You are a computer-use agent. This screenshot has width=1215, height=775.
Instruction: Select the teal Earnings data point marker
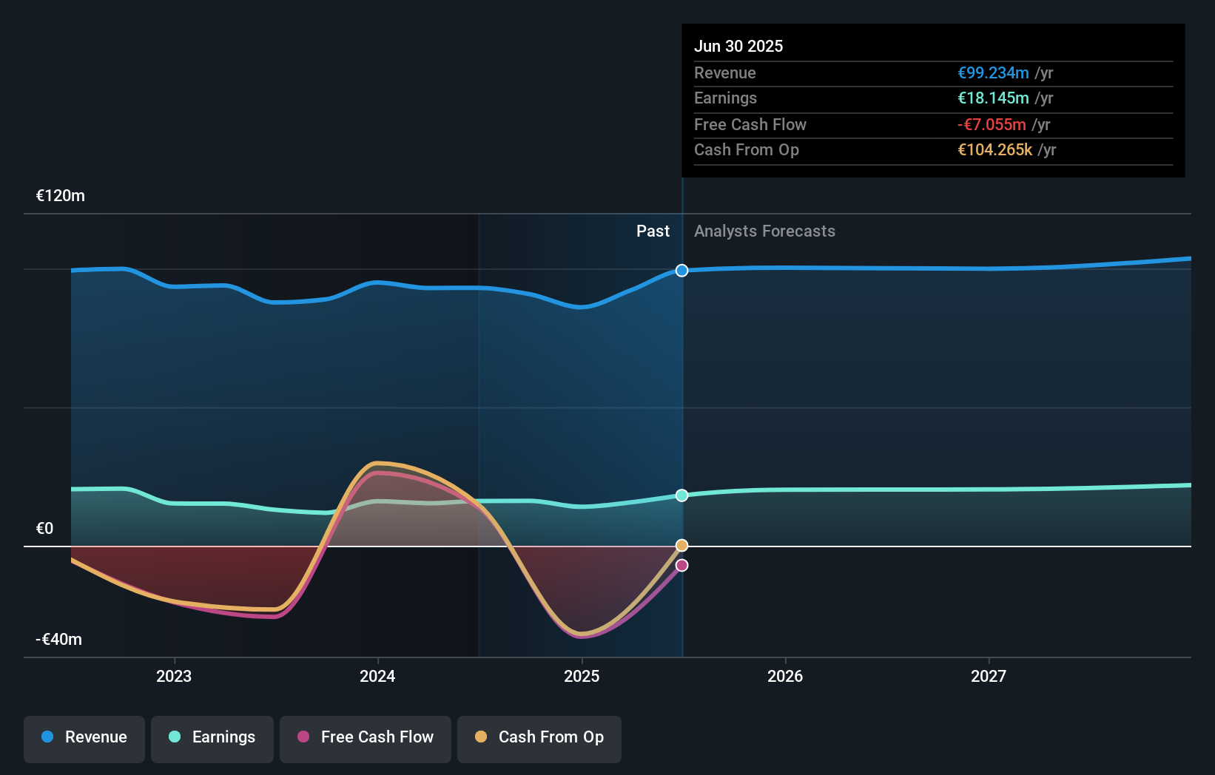(681, 495)
